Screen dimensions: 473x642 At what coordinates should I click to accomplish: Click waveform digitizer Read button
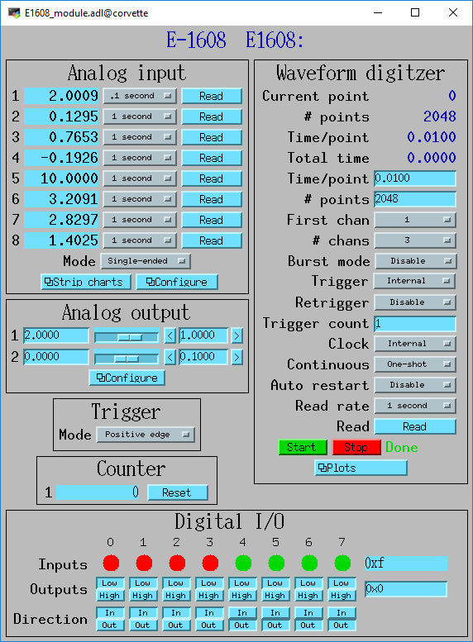point(415,426)
